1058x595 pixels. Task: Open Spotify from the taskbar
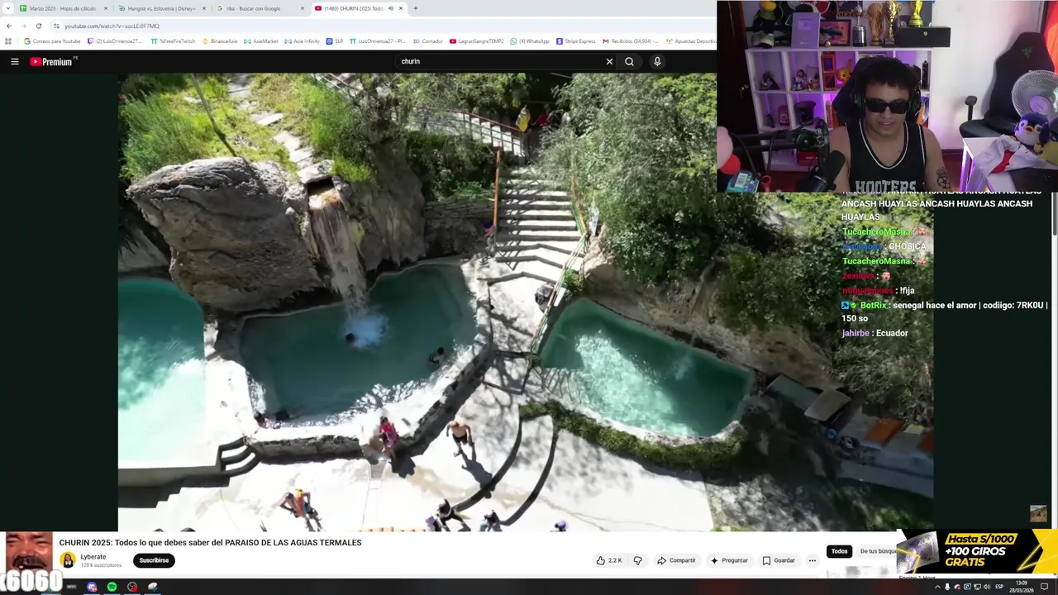pos(112,587)
